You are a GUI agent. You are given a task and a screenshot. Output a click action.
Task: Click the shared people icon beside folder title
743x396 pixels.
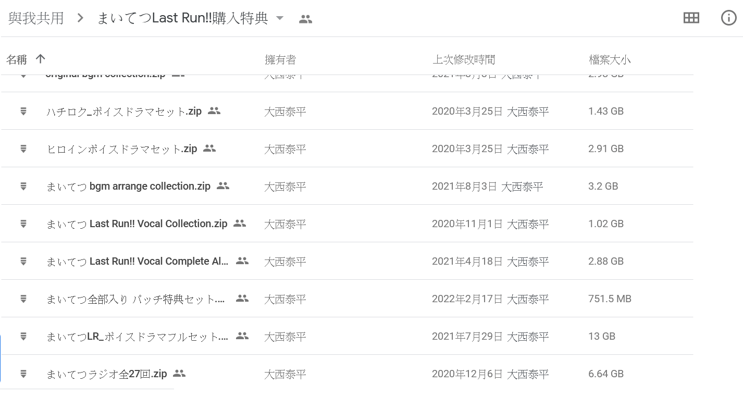point(305,19)
